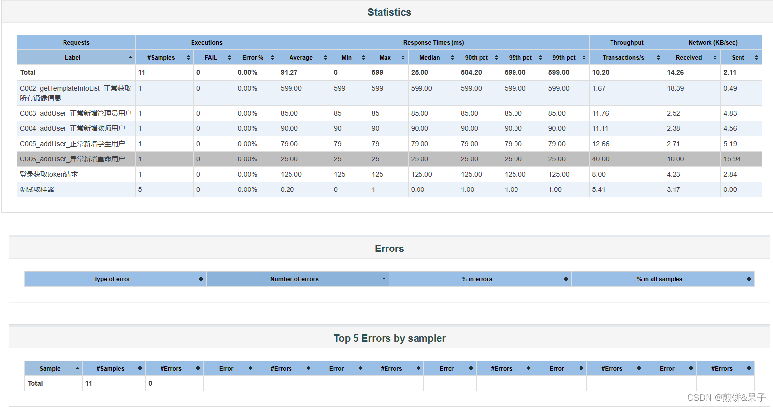Select the Total row label in Statistics

[x=28, y=72]
